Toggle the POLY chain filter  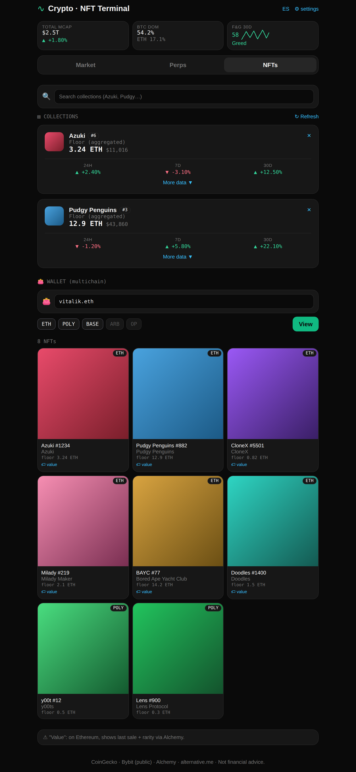tap(69, 324)
